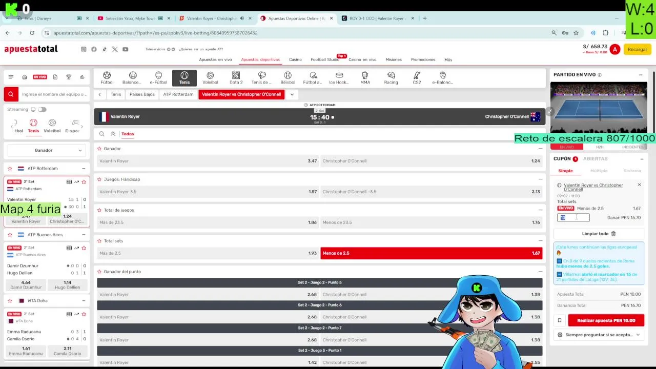Select the Fútbol sport icon
Screen dimensions: 656x369
[107, 78]
